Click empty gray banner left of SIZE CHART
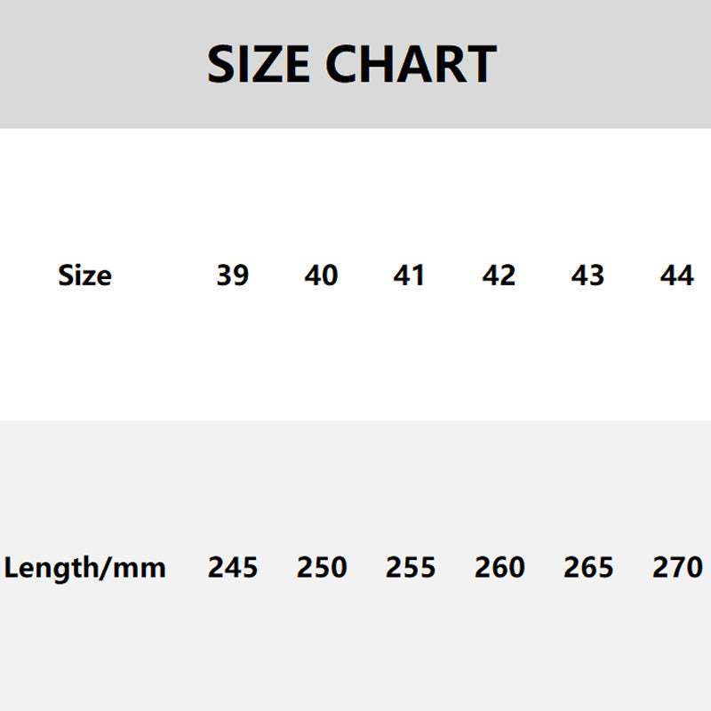Image resolution: width=711 pixels, height=711 pixels. (x=98, y=65)
